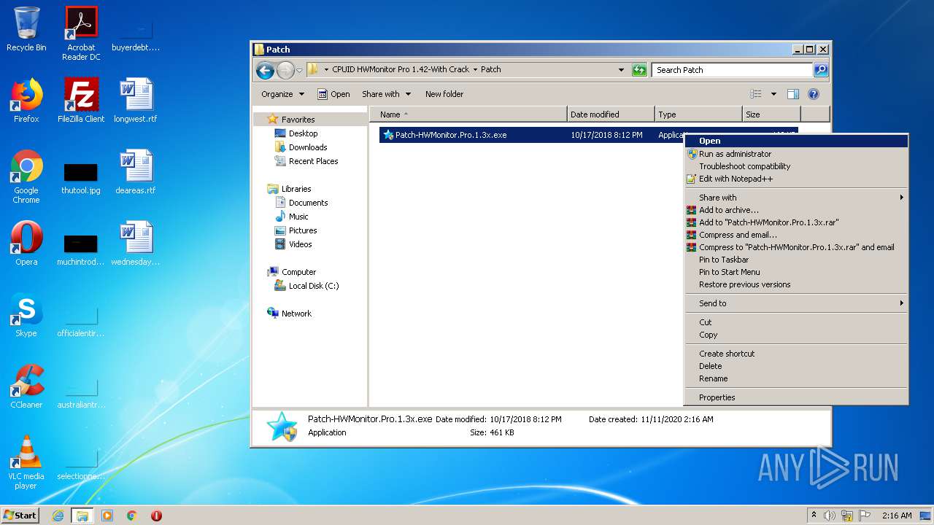Open Internet Explorer from taskbar

pyautogui.click(x=58, y=516)
